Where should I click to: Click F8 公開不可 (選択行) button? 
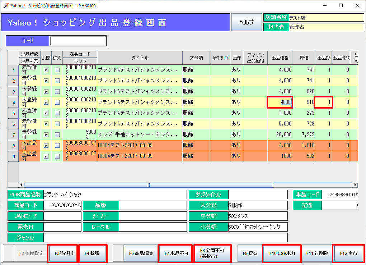pyautogui.click(x=212, y=253)
